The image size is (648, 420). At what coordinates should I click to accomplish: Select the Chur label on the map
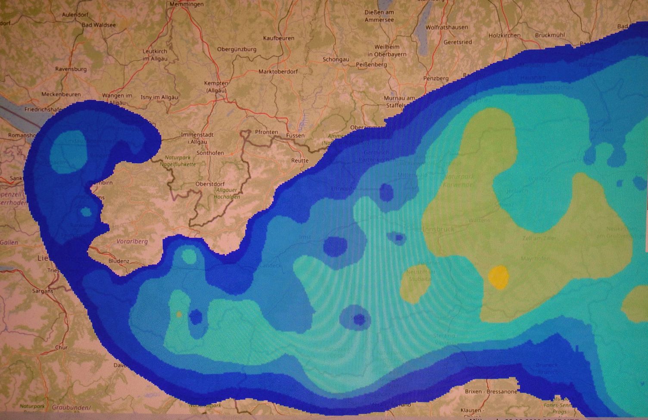pos(61,347)
